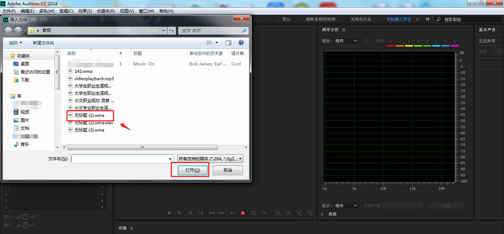
Task: Click the Pause transport button
Action: click(x=190, y=213)
